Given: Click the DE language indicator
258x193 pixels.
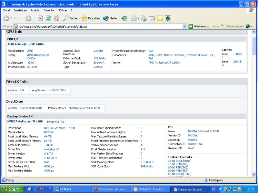Looking at the screenshot, I should point(213,189).
